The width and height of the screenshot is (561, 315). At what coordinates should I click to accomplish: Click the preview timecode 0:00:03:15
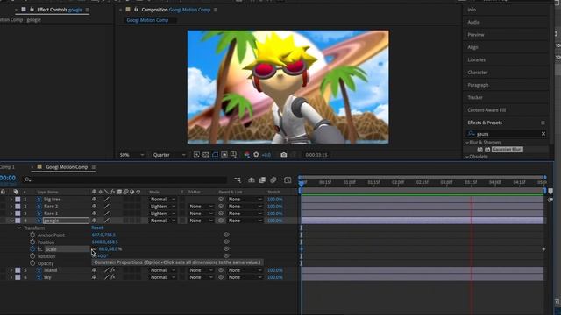(316, 155)
